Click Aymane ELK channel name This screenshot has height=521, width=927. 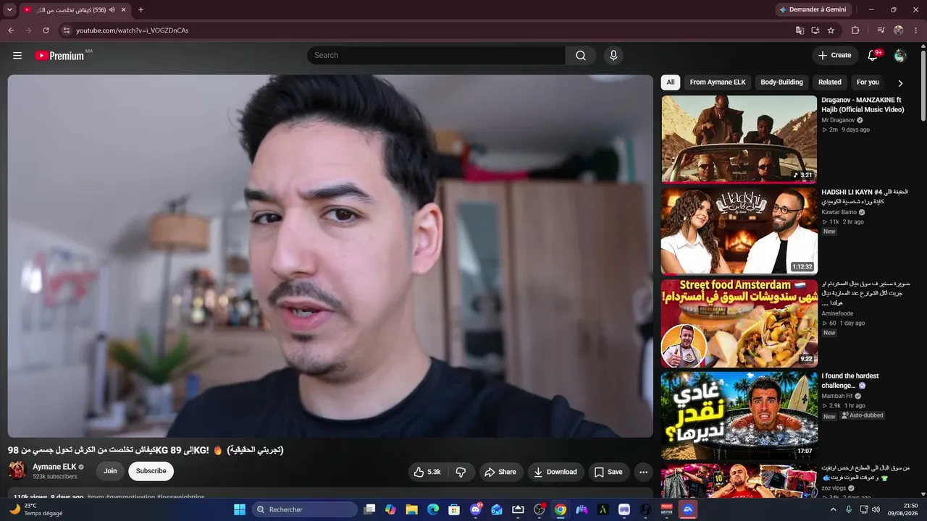pos(54,467)
